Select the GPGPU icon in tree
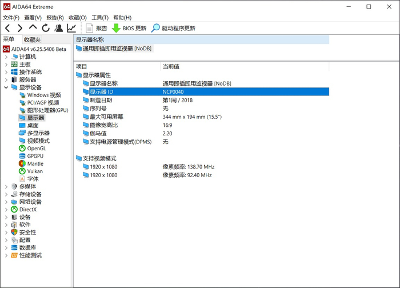This screenshot has height=288, width=400. click(x=22, y=156)
